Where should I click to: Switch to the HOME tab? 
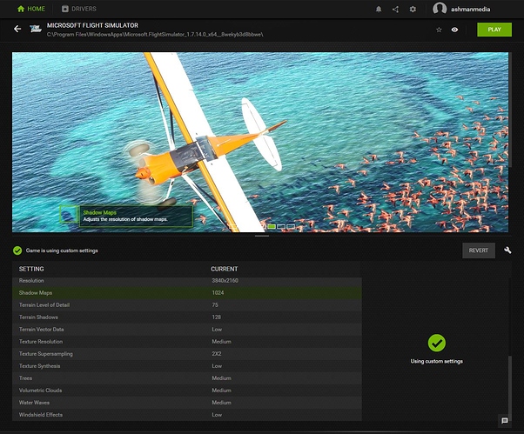click(x=31, y=9)
